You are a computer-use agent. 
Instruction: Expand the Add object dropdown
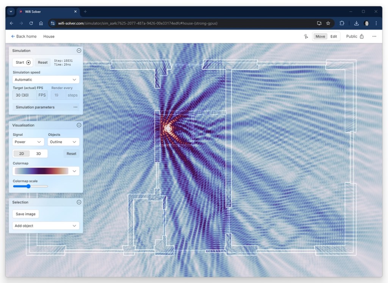[46, 226]
